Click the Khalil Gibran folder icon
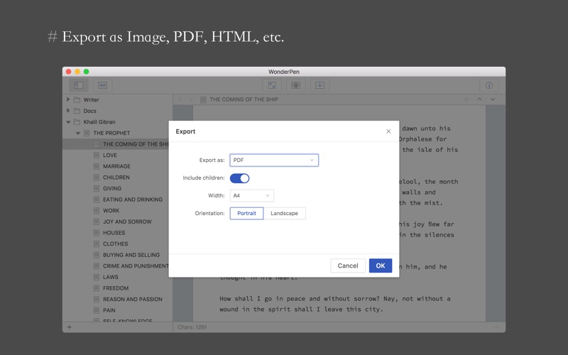This screenshot has height=355, width=568. coord(77,122)
